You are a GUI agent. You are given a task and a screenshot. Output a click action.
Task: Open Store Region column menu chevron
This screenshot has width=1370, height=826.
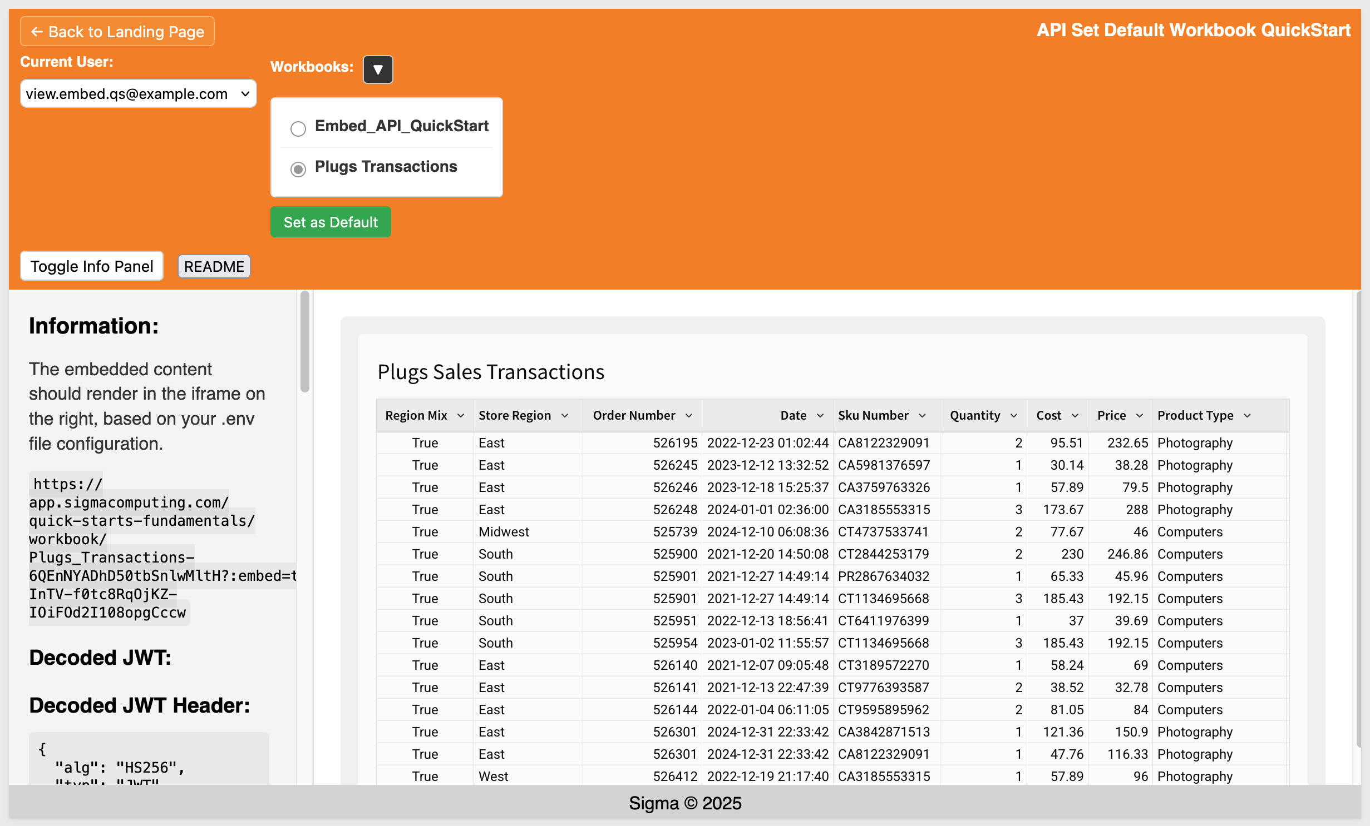click(x=565, y=416)
